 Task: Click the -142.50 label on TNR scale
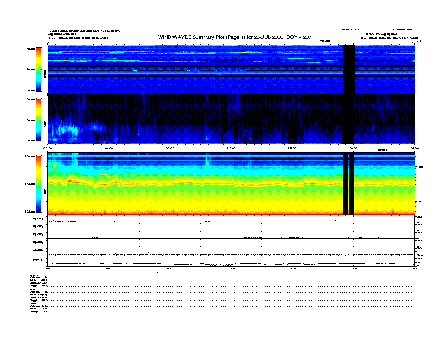(x=29, y=184)
